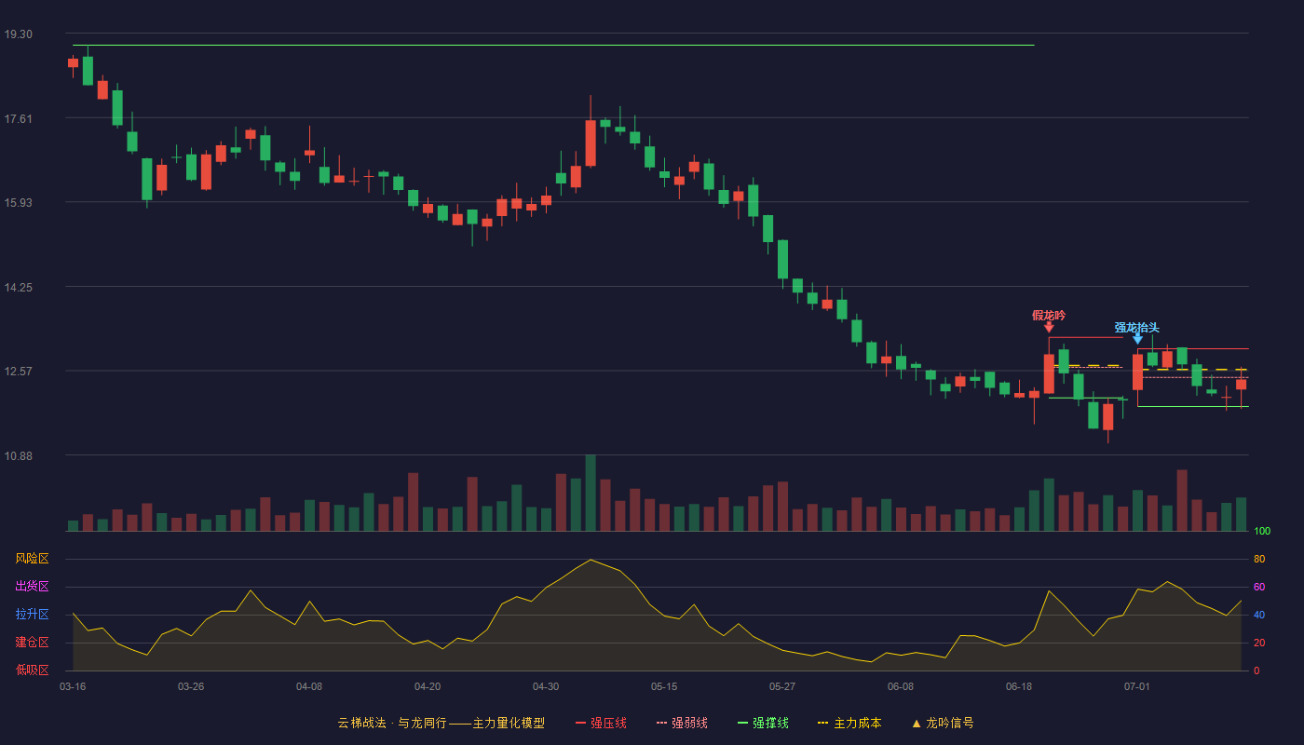
Task: Click the 建仓区 zone label
Action: [32, 643]
